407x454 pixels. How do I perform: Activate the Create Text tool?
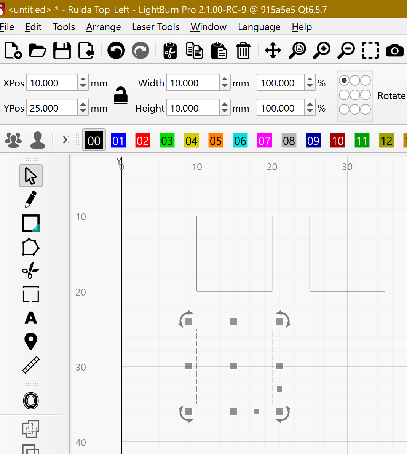click(x=31, y=318)
